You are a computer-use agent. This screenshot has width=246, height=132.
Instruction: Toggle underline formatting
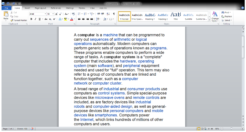click(40, 19)
